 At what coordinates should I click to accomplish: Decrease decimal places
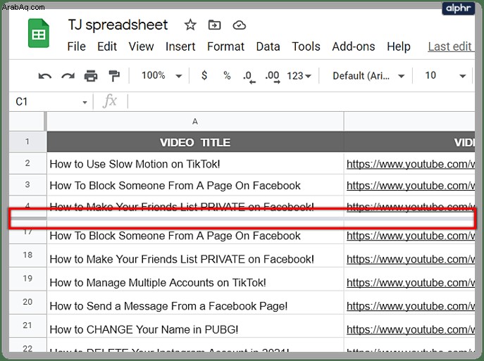pyautogui.click(x=249, y=77)
